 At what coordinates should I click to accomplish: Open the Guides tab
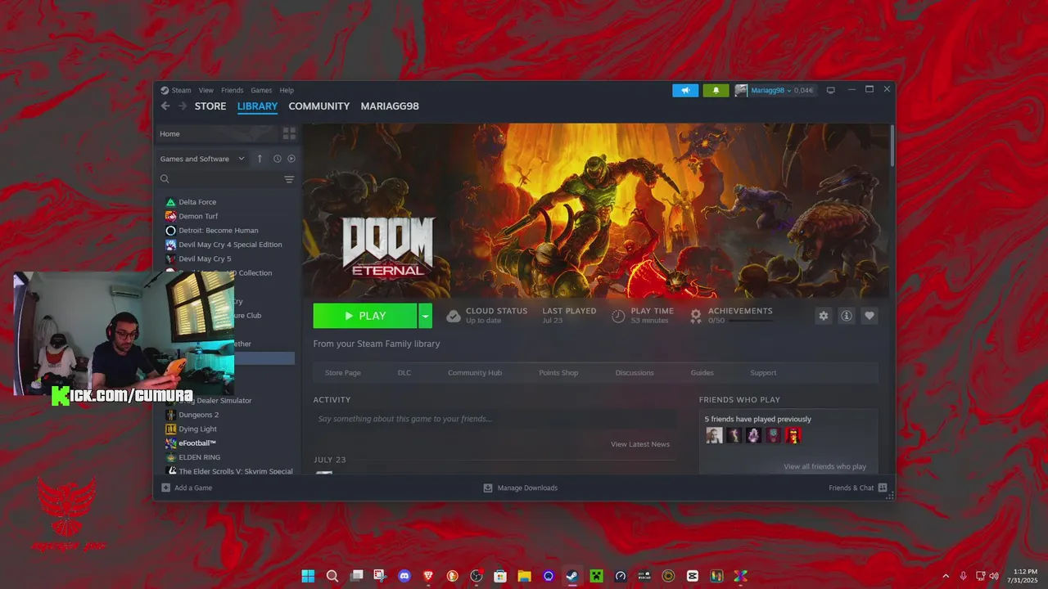pos(702,373)
